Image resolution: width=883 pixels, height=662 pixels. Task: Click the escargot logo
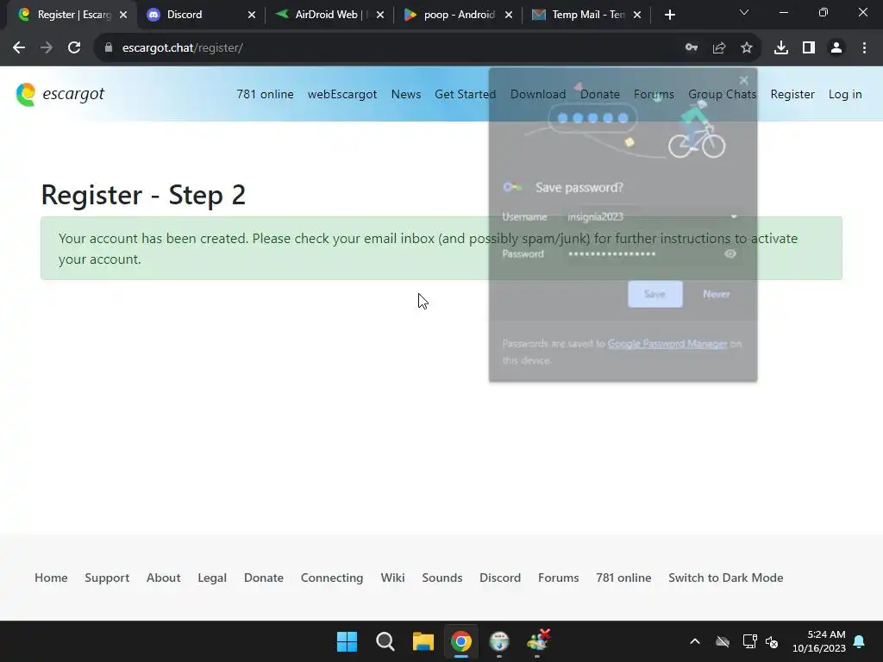click(59, 94)
